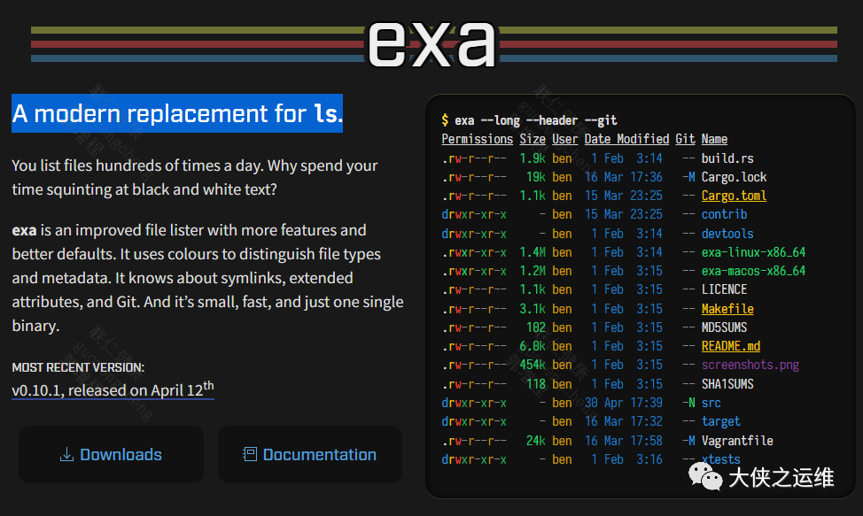Screen dimensions: 863x516
Task: Click the file name build.rs
Action: [x=727, y=158]
